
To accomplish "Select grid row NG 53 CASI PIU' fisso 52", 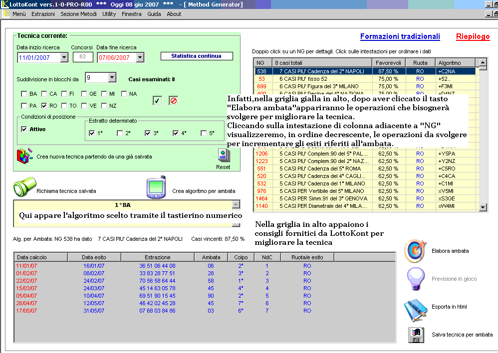I will click(365, 79).
